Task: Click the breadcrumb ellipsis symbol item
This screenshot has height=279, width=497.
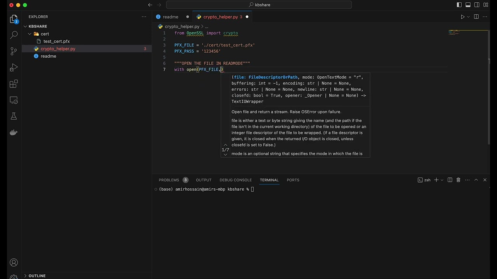Action: 207,26
